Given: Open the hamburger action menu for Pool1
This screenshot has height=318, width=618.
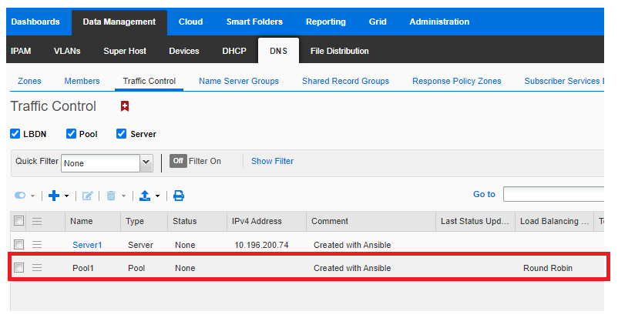Looking at the screenshot, I should [x=37, y=268].
